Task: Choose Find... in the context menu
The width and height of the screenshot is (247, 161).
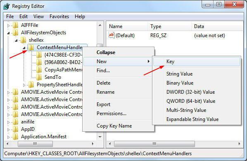Action: pos(119,71)
